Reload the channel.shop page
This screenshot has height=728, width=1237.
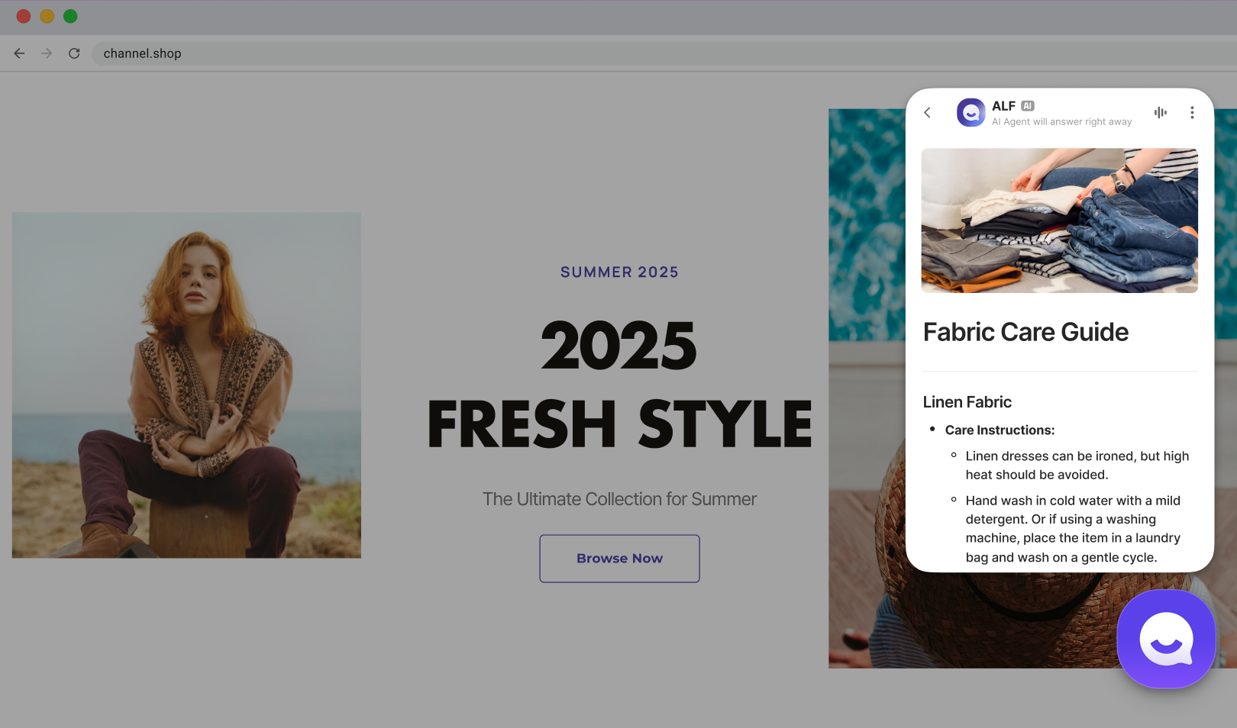tap(74, 53)
